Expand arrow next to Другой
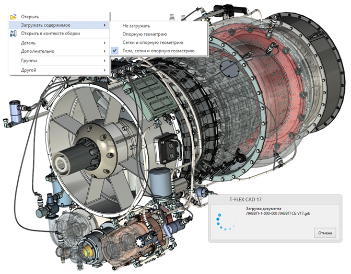This screenshot has width=351, height=274. point(104,70)
